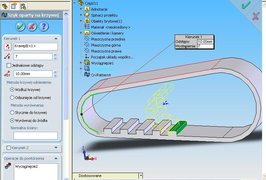Reverse direction using the red arrow button

tap(8, 46)
